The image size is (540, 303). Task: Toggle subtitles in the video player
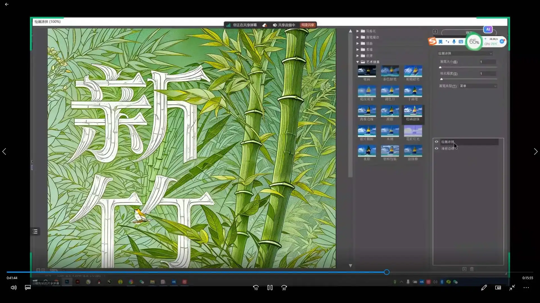[x=27, y=288]
